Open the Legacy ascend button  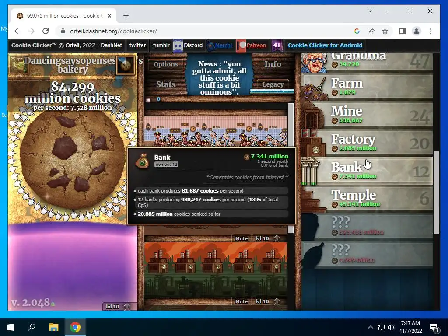(x=273, y=84)
